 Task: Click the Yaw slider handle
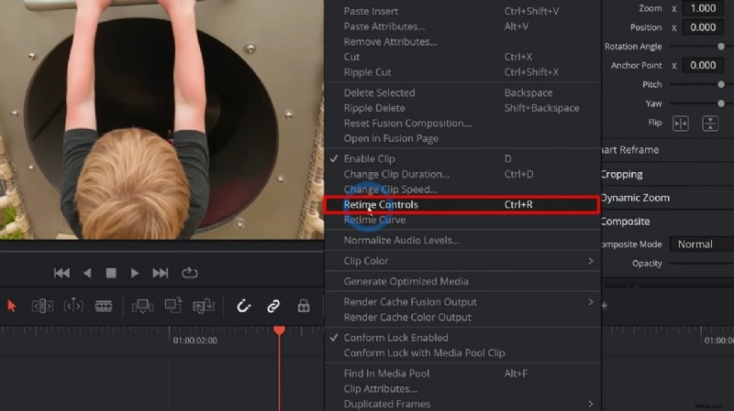(721, 103)
